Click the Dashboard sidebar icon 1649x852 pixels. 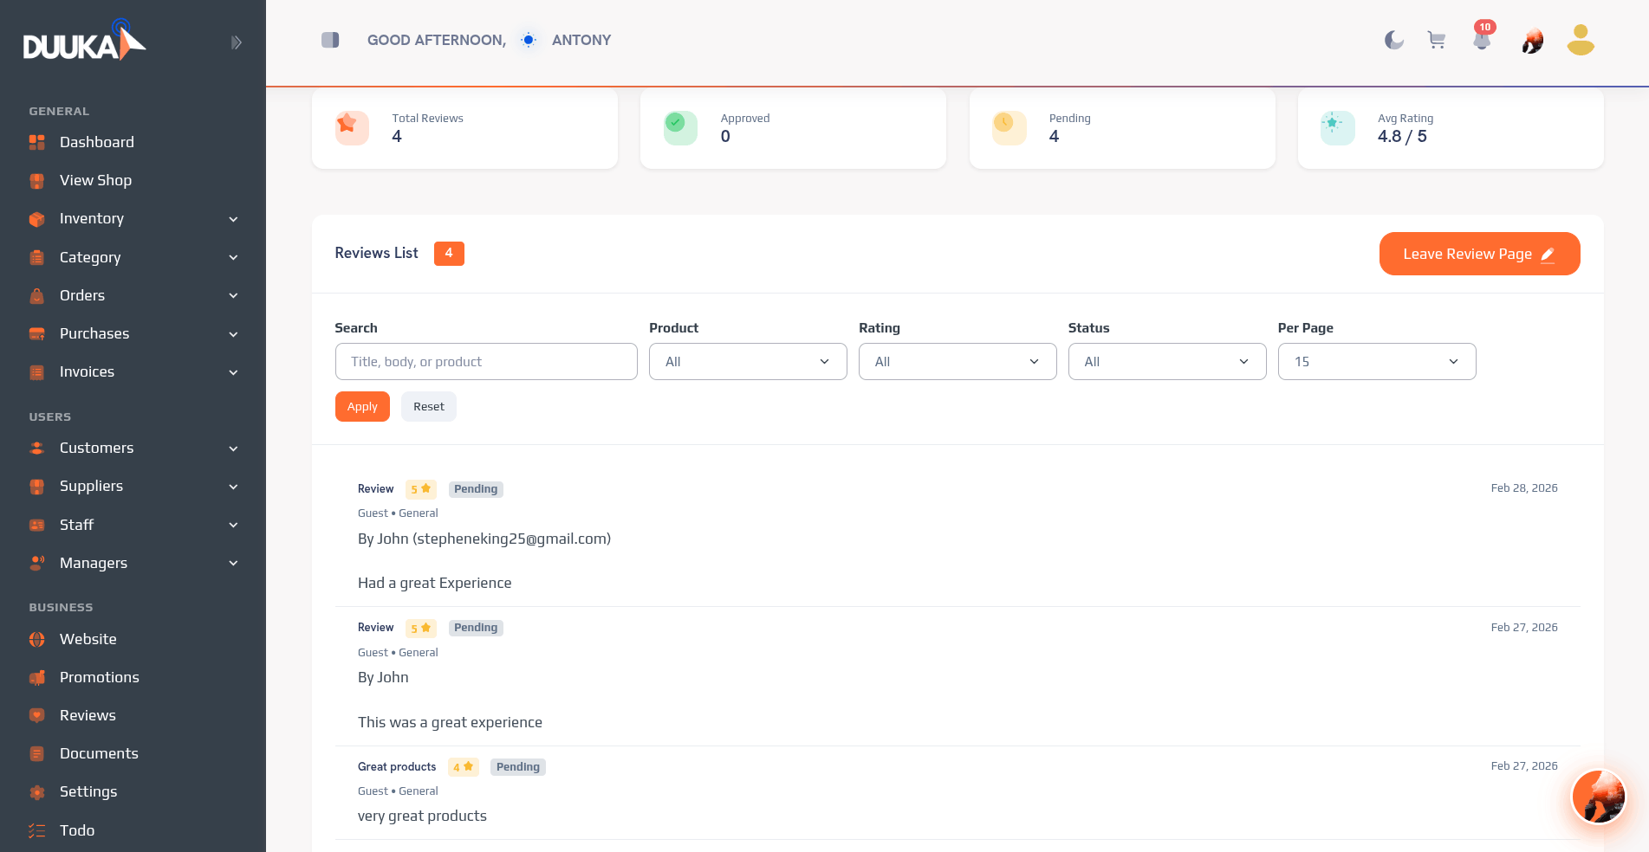click(36, 142)
